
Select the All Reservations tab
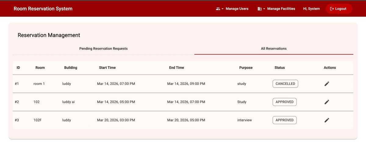(x=274, y=49)
